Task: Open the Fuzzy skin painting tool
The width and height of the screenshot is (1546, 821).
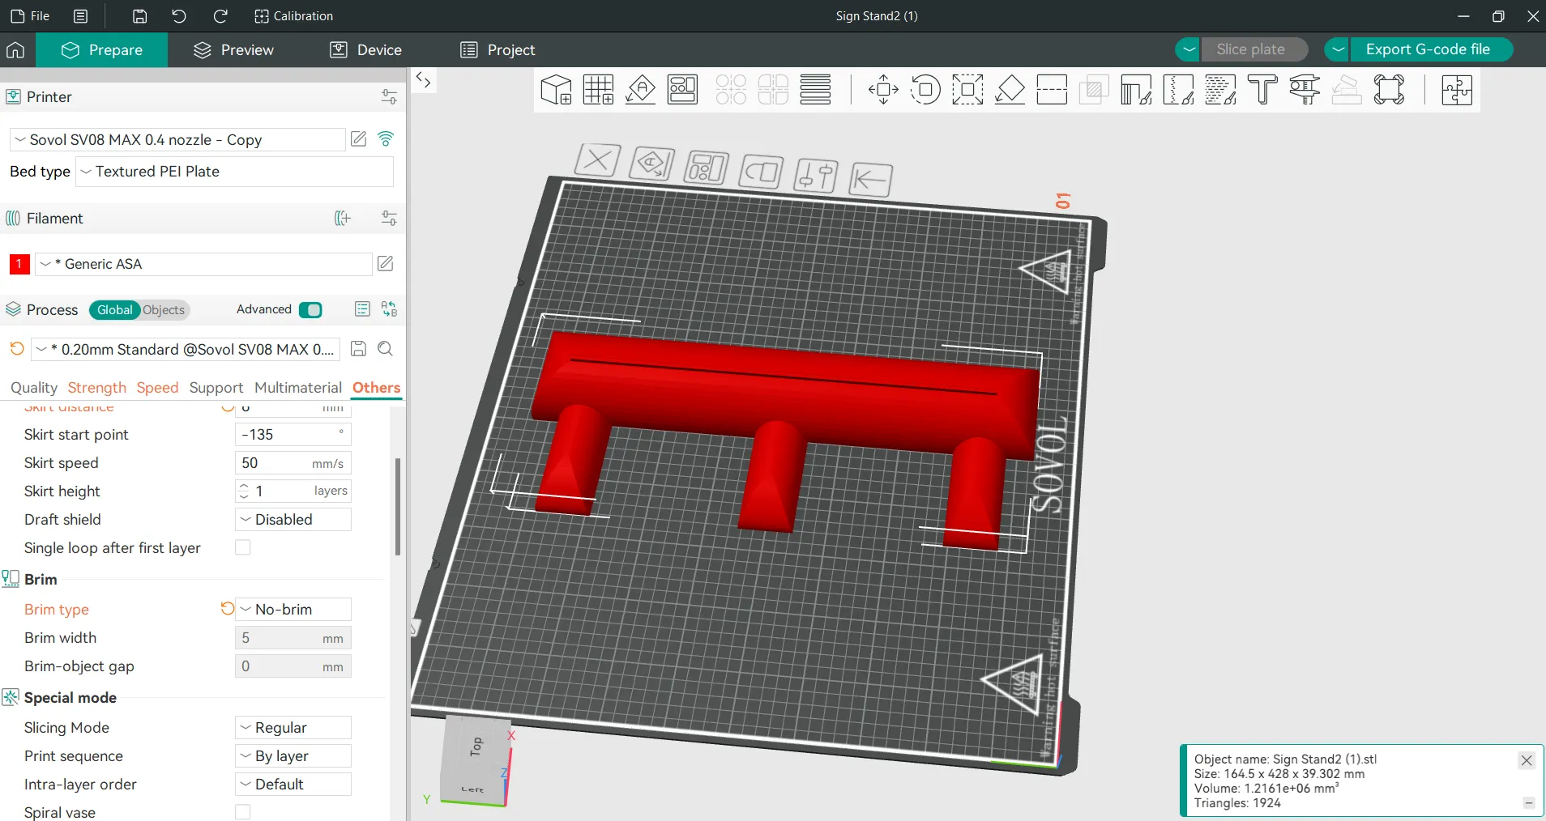Action: point(1220,90)
